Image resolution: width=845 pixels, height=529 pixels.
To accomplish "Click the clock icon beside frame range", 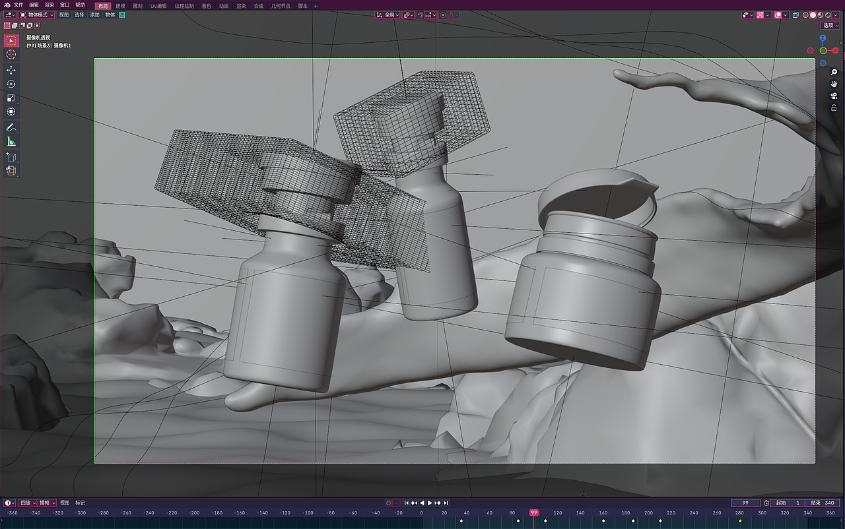I will (x=766, y=503).
